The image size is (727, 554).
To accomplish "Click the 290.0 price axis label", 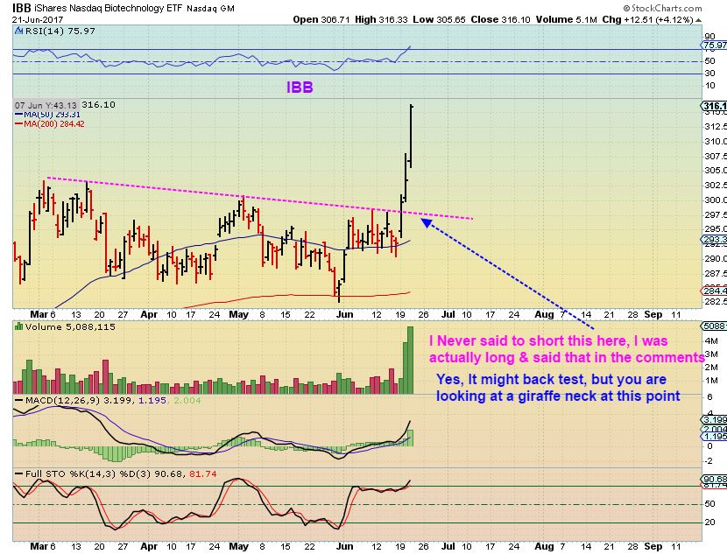I will pos(716,258).
